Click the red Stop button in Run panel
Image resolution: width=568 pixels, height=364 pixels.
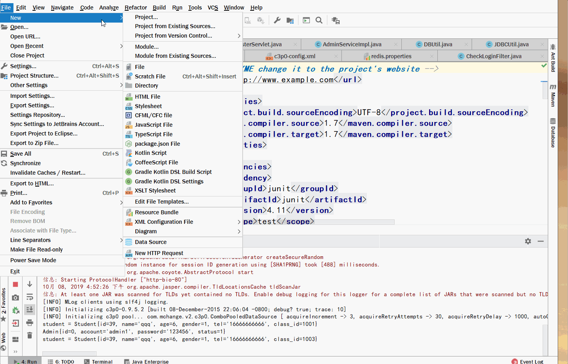(15, 284)
